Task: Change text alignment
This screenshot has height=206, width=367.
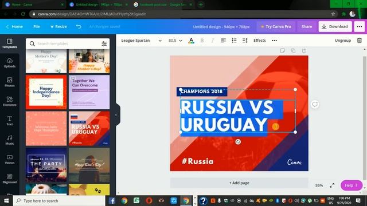Action: 223,41
